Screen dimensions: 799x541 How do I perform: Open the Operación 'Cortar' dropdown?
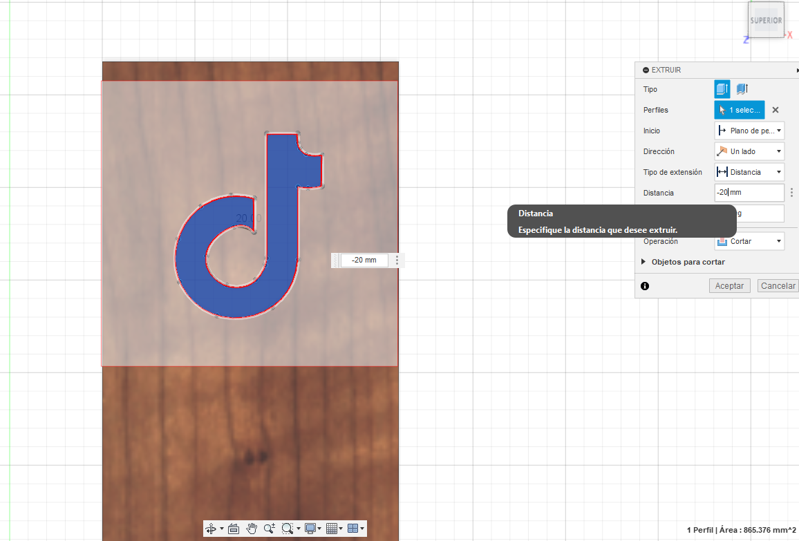point(749,241)
